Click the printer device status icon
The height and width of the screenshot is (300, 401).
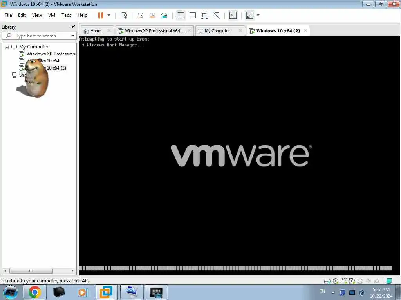point(360,281)
